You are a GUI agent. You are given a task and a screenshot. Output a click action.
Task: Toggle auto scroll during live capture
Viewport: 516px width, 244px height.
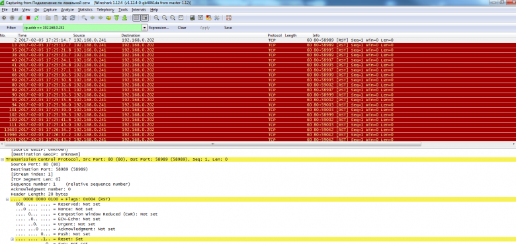[145, 18]
